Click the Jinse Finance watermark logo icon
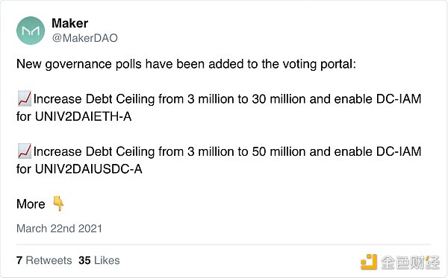Viewport: 448px width, 278px height. pos(368,262)
